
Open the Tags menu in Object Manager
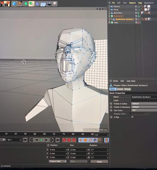point(140,3)
